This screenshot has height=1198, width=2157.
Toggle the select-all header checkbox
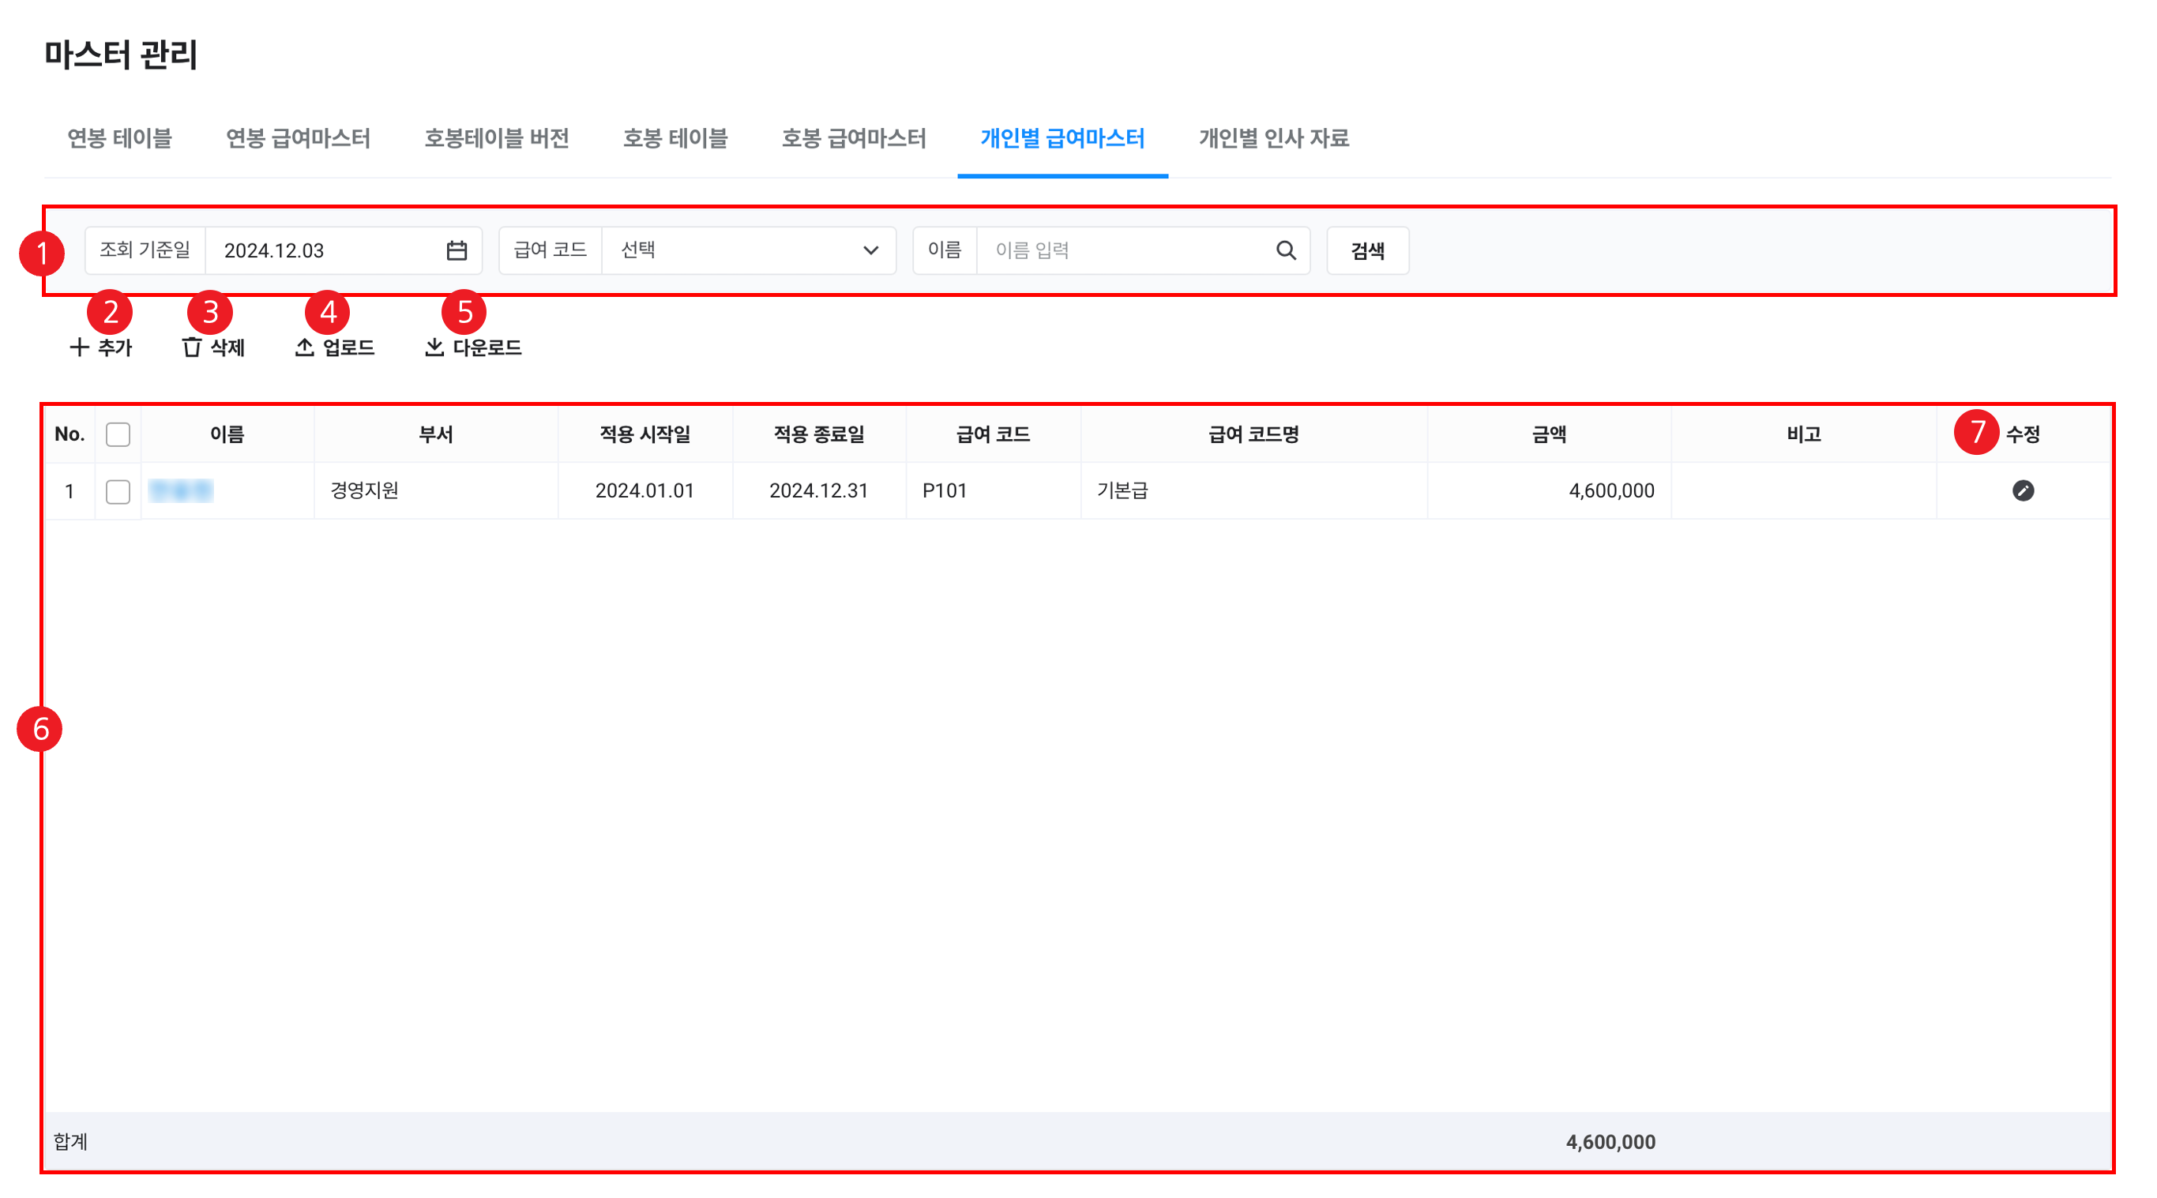click(x=118, y=434)
